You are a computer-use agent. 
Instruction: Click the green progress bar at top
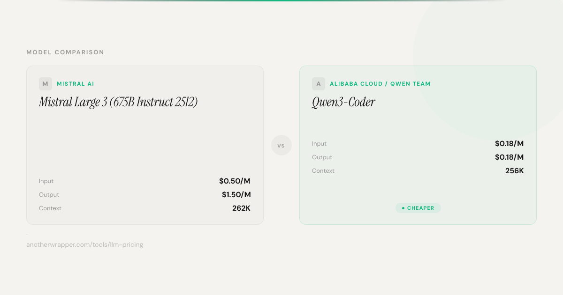pyautogui.click(x=281, y=1)
